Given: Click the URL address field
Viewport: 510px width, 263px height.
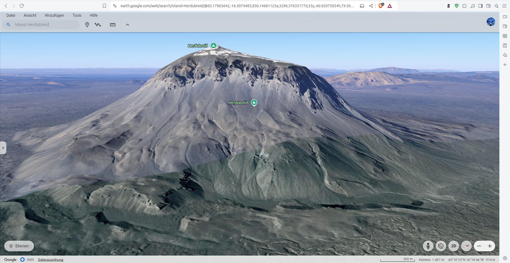Looking at the screenshot, I should coord(237,6).
